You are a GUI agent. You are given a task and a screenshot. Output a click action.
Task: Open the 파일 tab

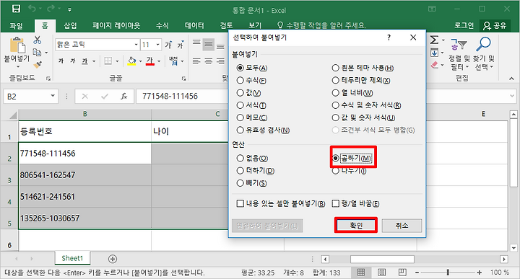(16, 25)
